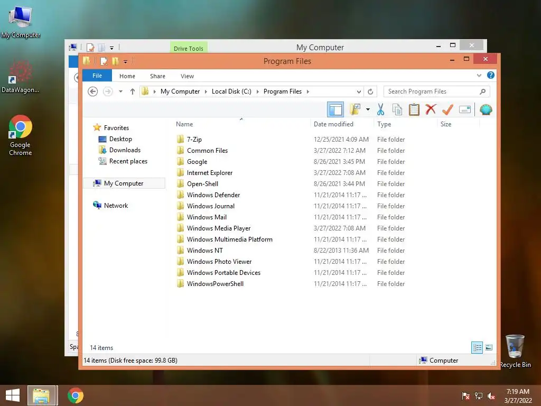Sort by Size column header

(x=446, y=124)
